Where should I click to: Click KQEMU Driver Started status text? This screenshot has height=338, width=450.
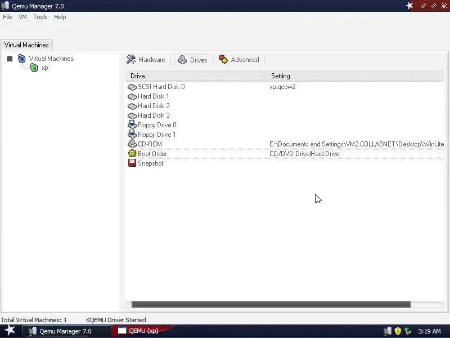[116, 320]
